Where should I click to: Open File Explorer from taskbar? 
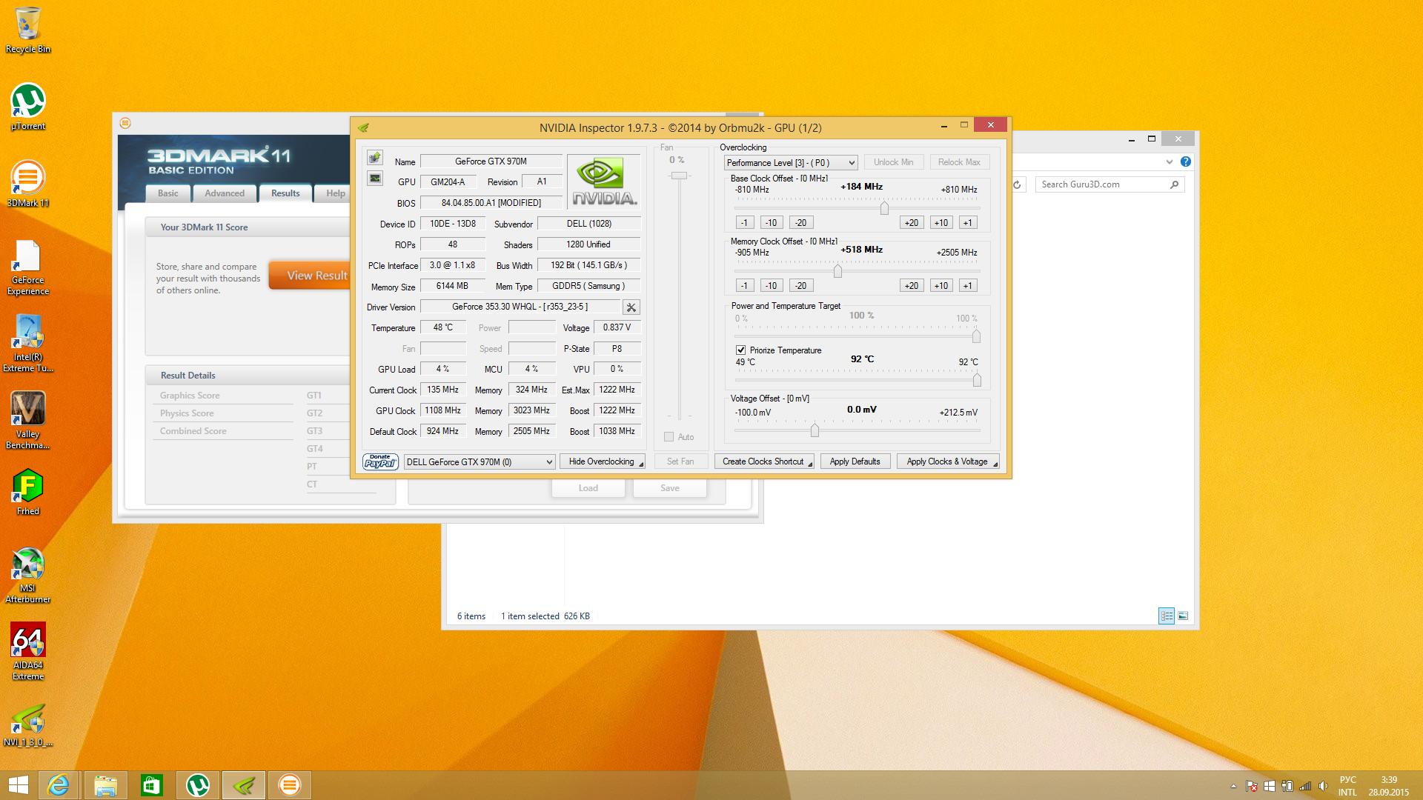[x=105, y=785]
